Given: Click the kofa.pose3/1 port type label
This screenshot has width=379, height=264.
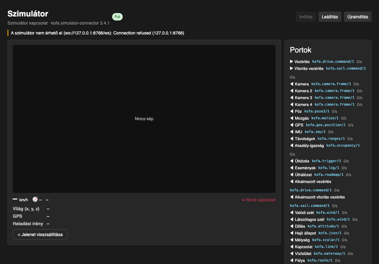Looking at the screenshot, I should (x=317, y=111).
